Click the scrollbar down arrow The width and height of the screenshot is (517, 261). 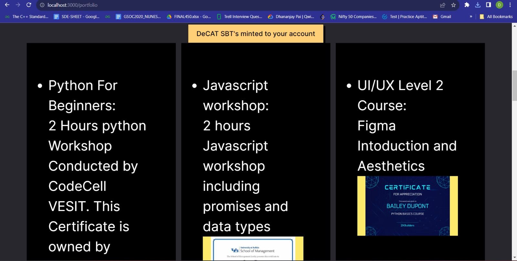(514, 258)
